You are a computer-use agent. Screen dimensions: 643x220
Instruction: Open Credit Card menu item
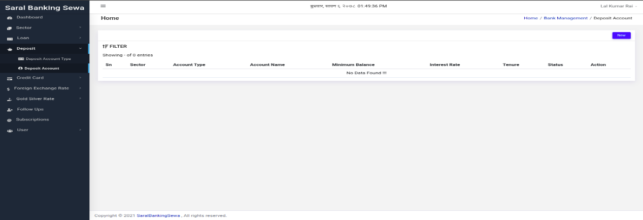point(45,78)
